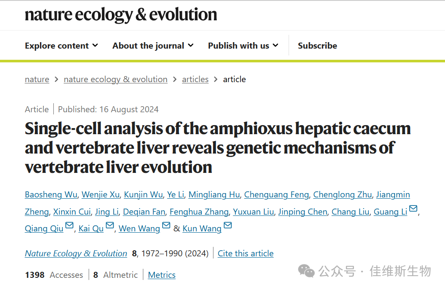The height and width of the screenshot is (289, 445).
Task: Select author Chenguang Feng
Action: 276,195
